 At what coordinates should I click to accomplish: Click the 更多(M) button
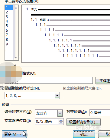click(14, 134)
